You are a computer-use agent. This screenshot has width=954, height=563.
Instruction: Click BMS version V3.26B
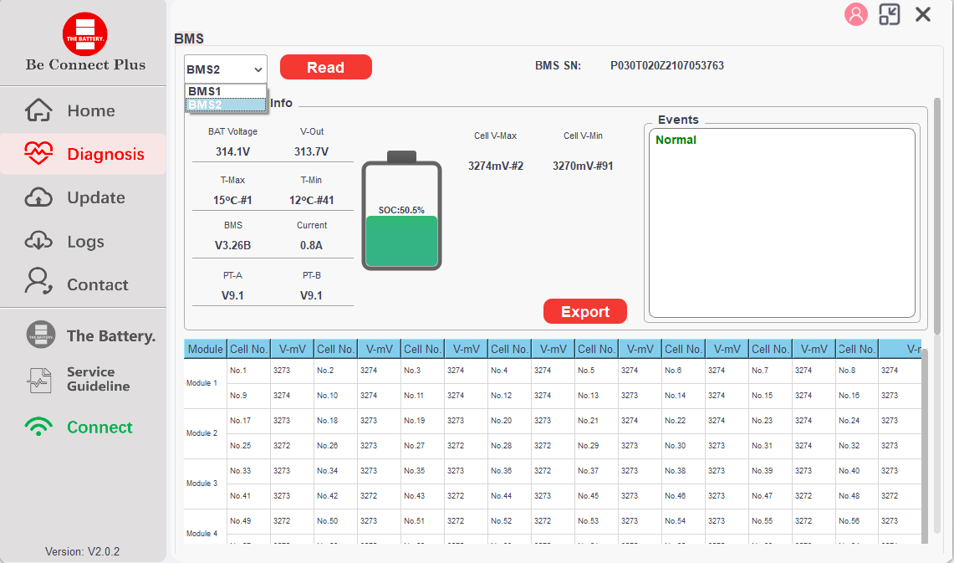click(x=232, y=245)
